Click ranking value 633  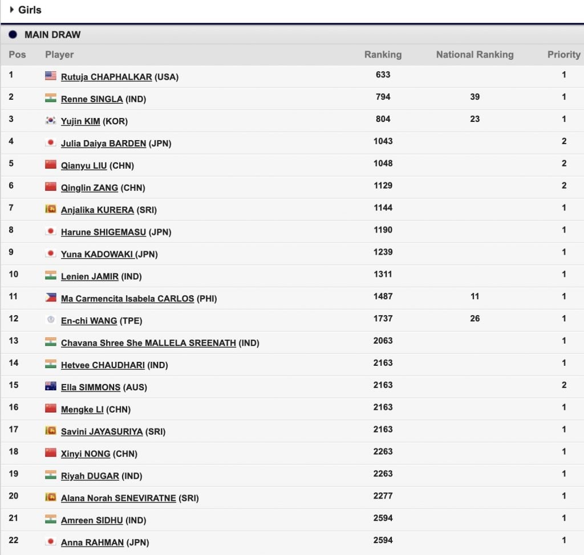click(383, 75)
